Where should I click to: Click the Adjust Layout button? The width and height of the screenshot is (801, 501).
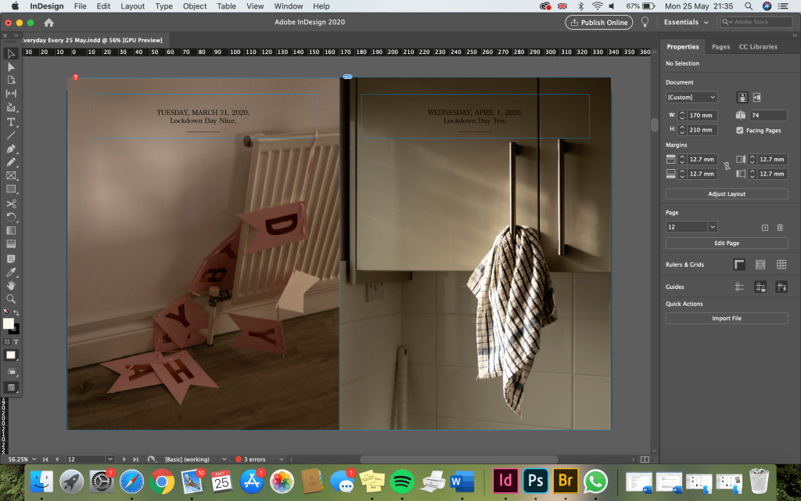(x=727, y=193)
